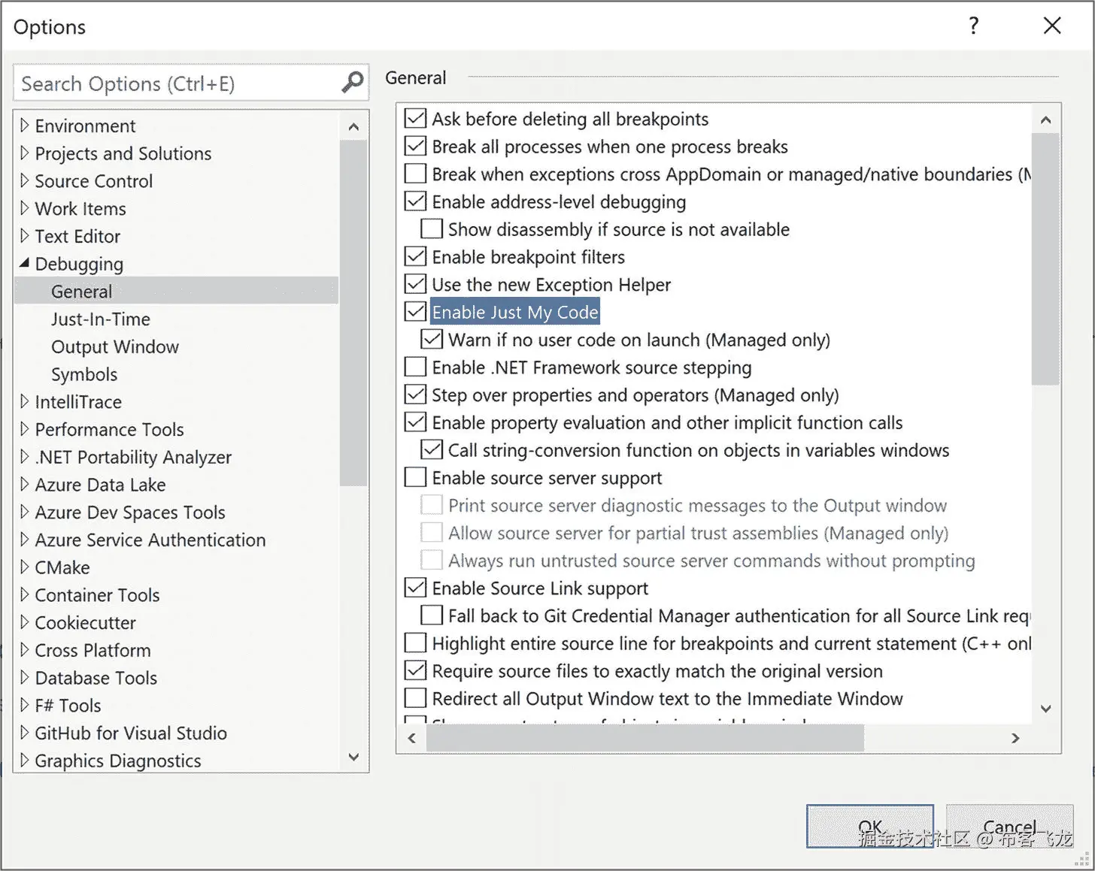The width and height of the screenshot is (1095, 871).
Task: Click tree panel scroll down arrow
Action: click(x=353, y=757)
